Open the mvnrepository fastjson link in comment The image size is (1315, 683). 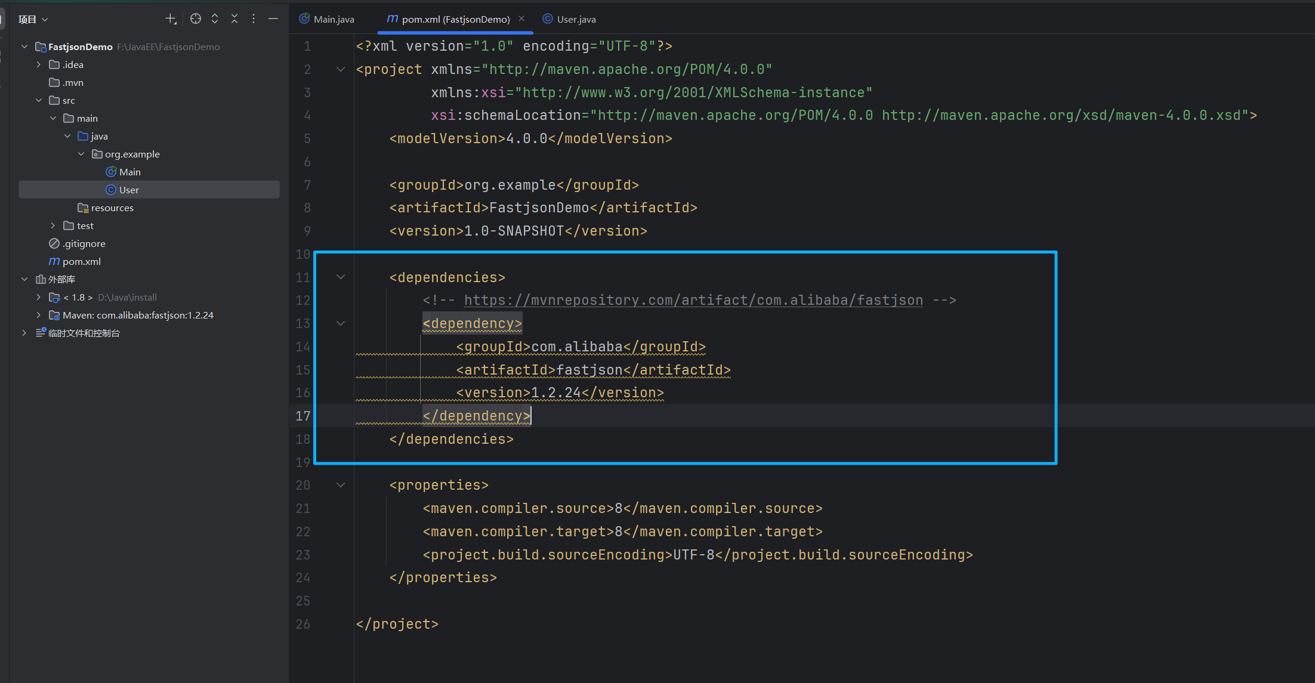pyautogui.click(x=693, y=300)
